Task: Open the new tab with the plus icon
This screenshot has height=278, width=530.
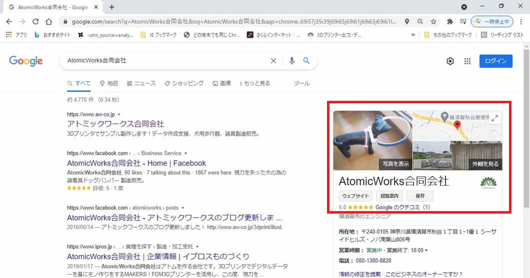Action: pos(112,7)
